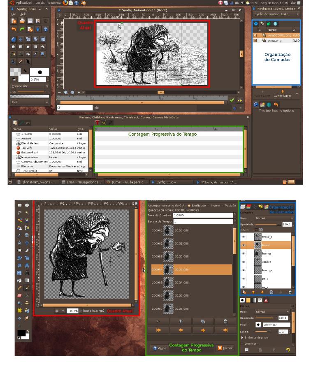Viewport: 311px width, 378px height.
Task: Select the Fuzzy Select wand tool in GIMP
Action: (27, 213)
